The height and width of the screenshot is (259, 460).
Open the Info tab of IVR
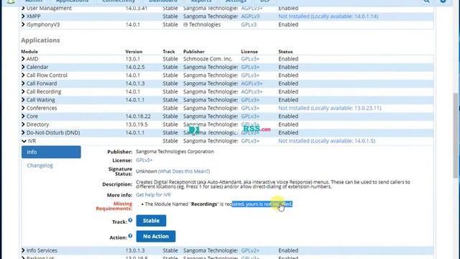click(x=51, y=152)
